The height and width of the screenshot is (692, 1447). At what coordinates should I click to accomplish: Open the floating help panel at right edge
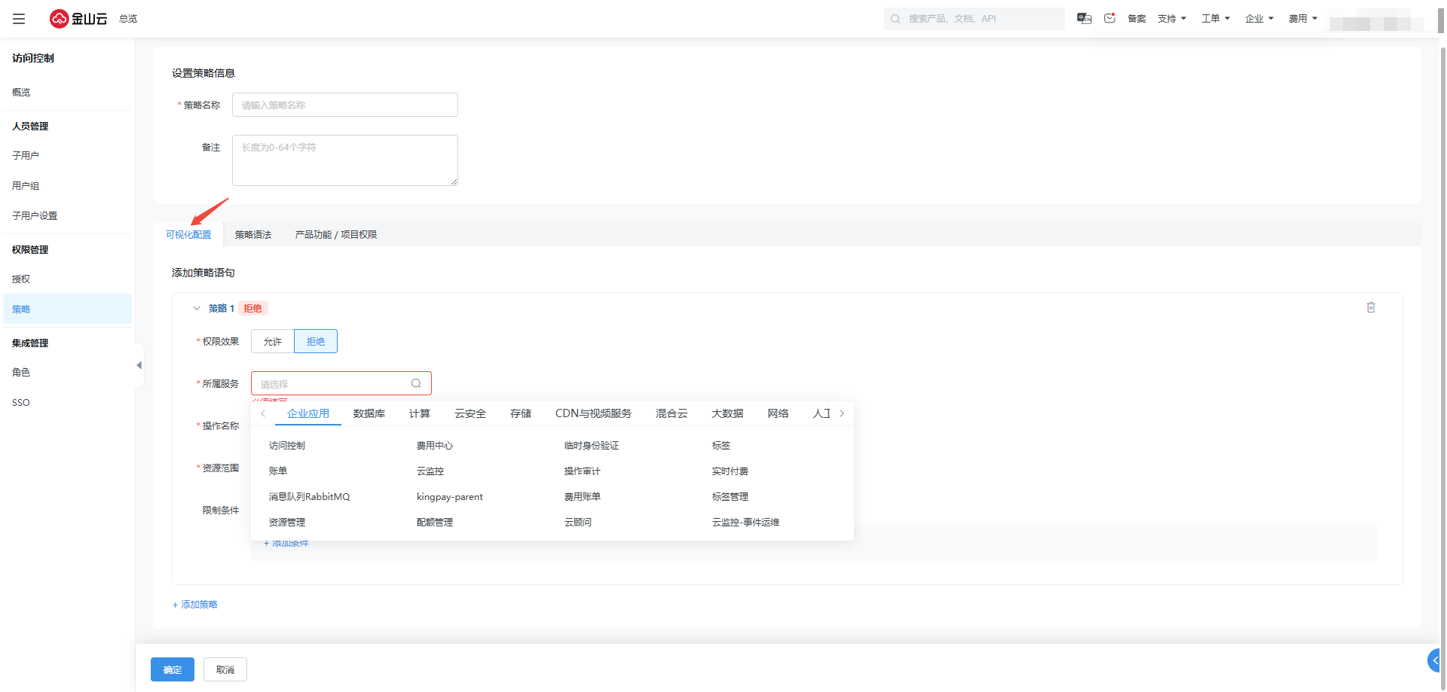pyautogui.click(x=1436, y=660)
